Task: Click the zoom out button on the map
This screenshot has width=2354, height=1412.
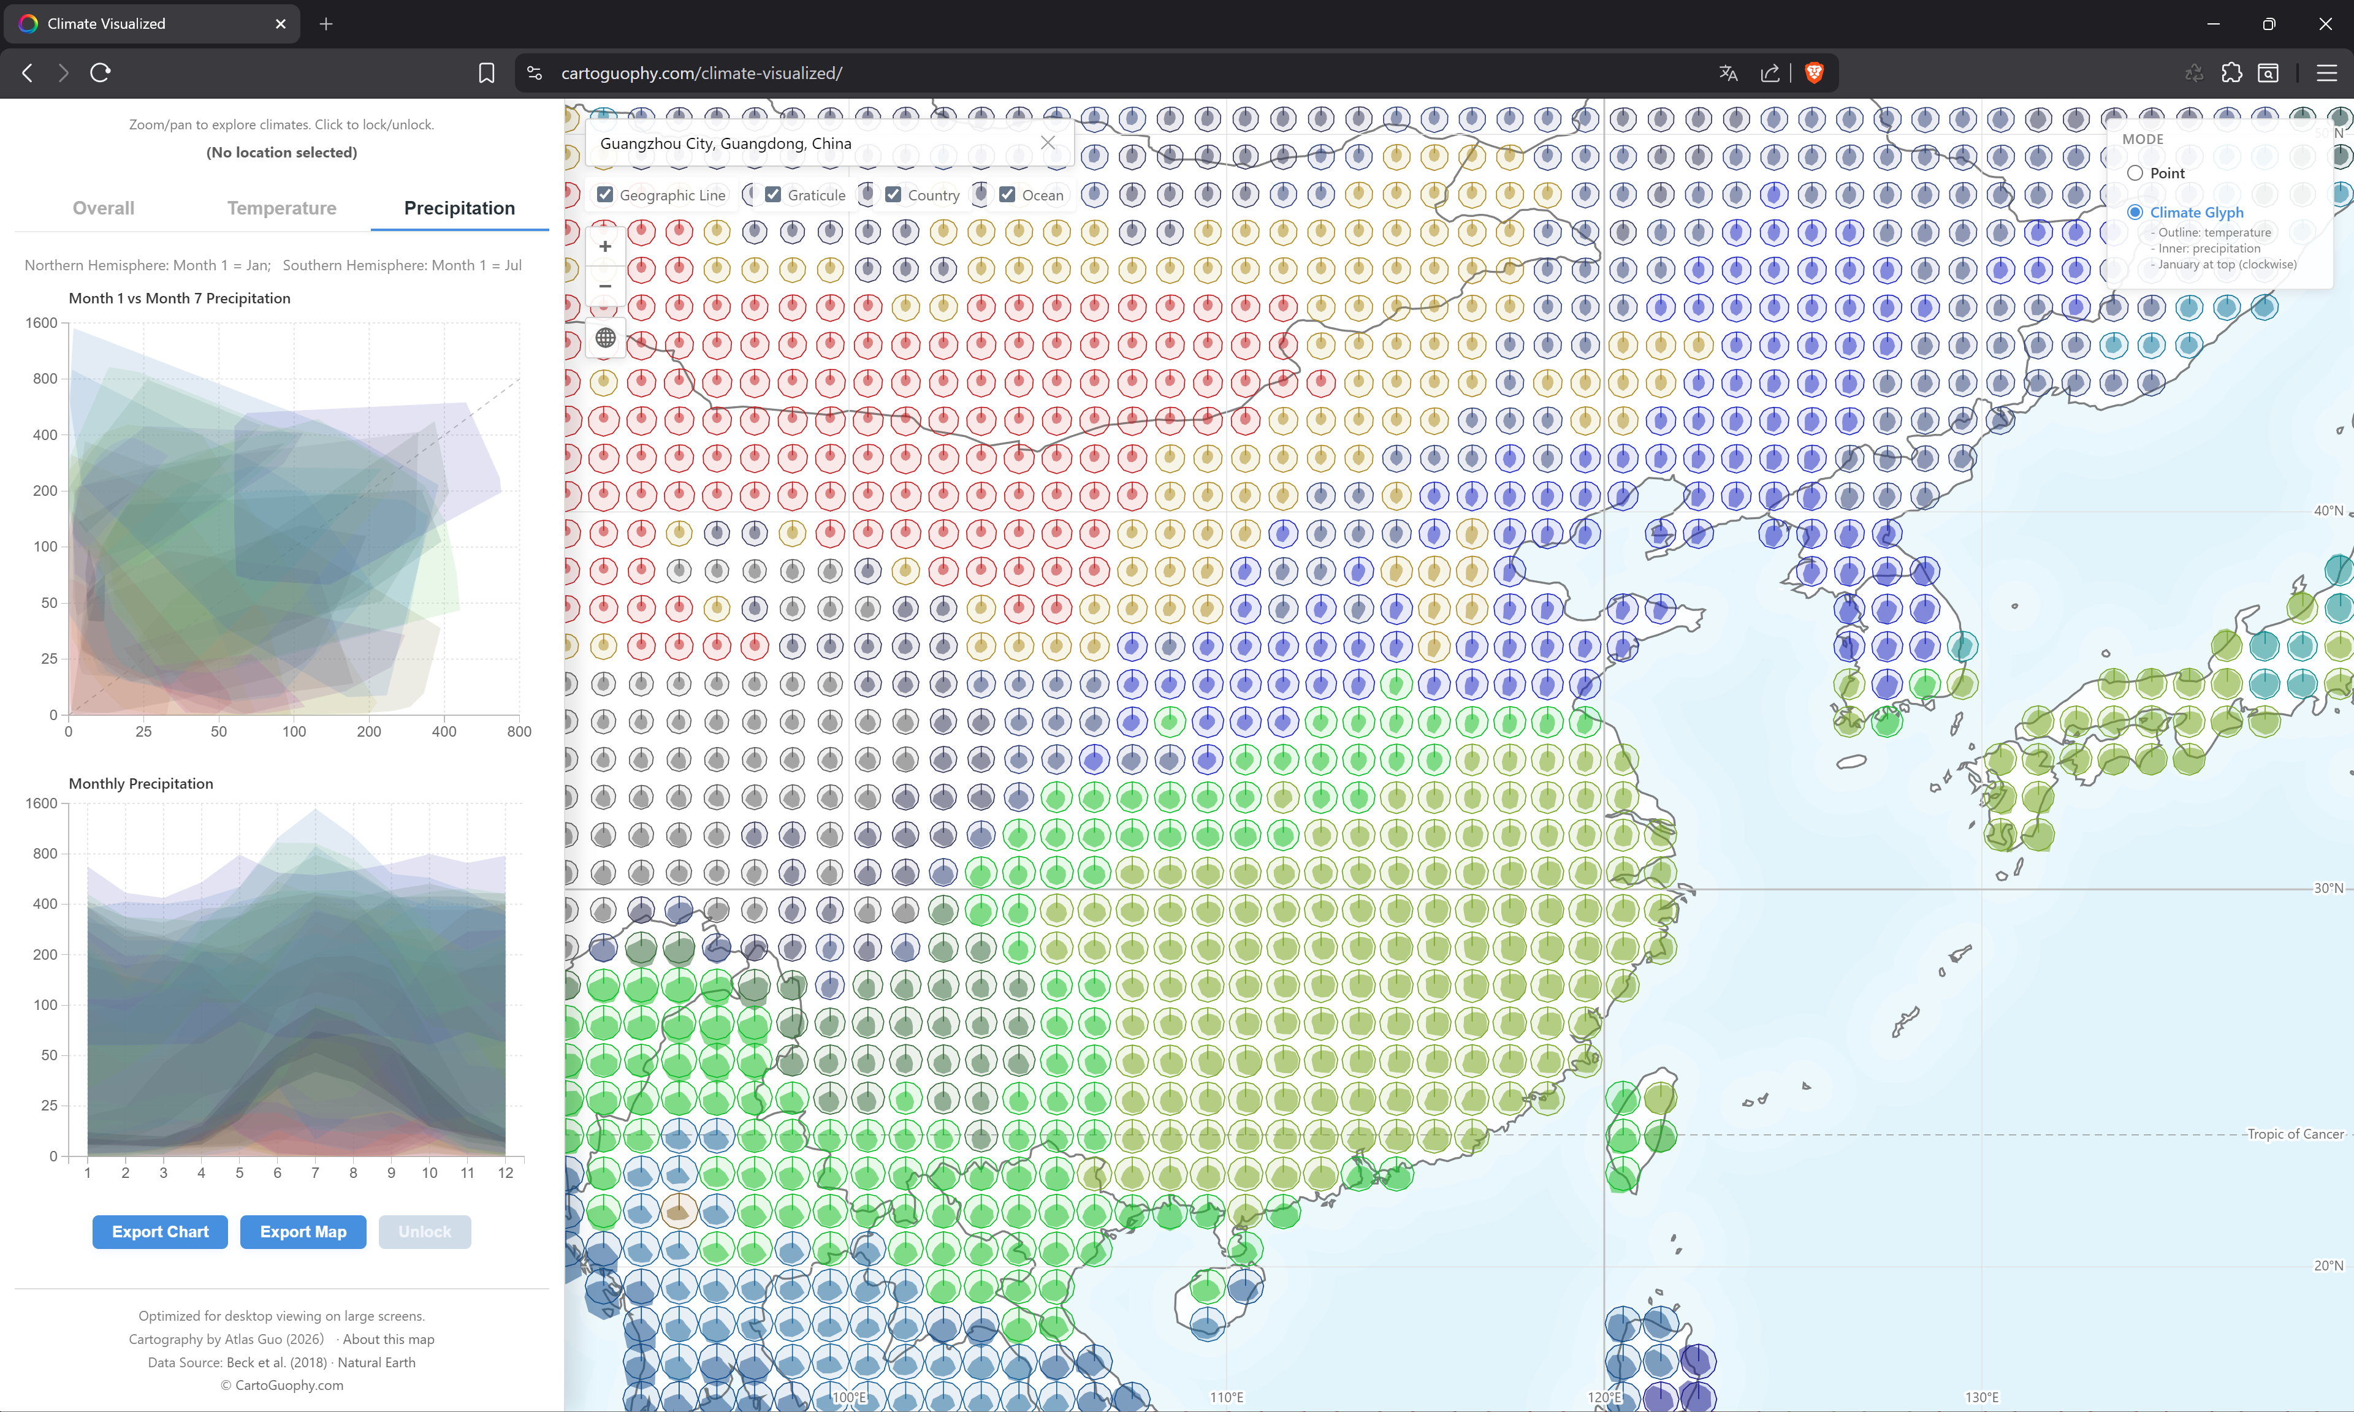Action: (x=605, y=286)
